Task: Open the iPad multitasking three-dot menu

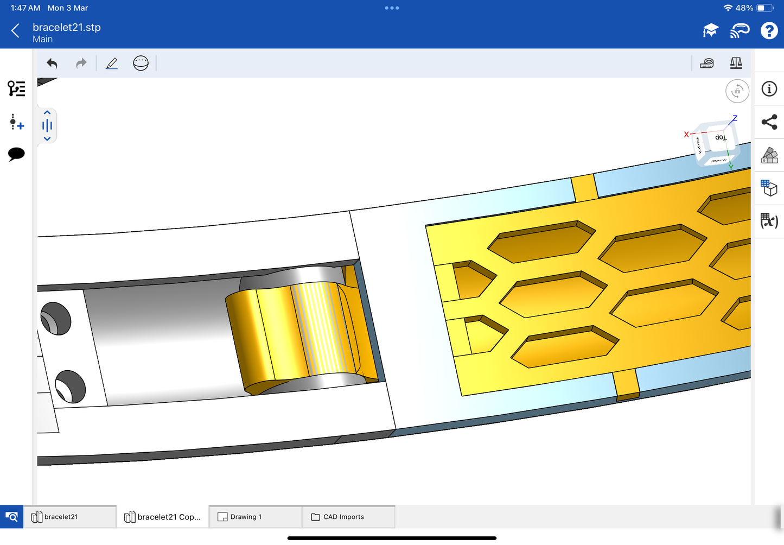Action: [392, 8]
